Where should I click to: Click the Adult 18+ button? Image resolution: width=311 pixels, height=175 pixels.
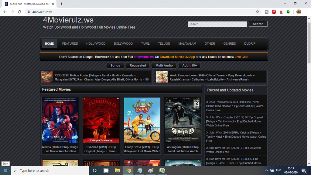click(x=190, y=66)
